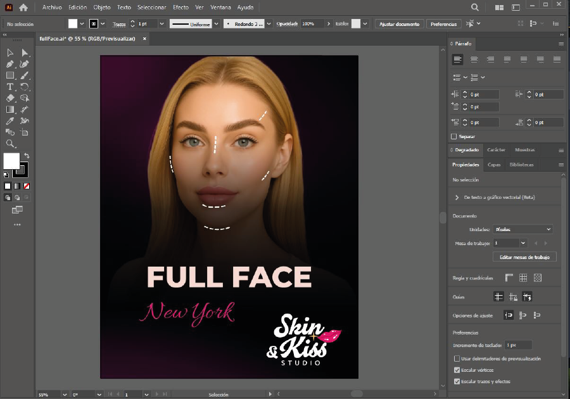Open stroke weight dropdown
This screenshot has width=570, height=399.
tap(161, 24)
